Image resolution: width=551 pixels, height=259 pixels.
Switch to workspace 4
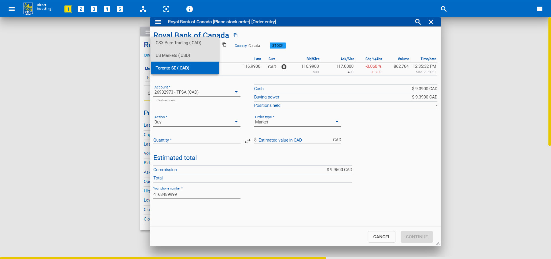[x=107, y=9]
